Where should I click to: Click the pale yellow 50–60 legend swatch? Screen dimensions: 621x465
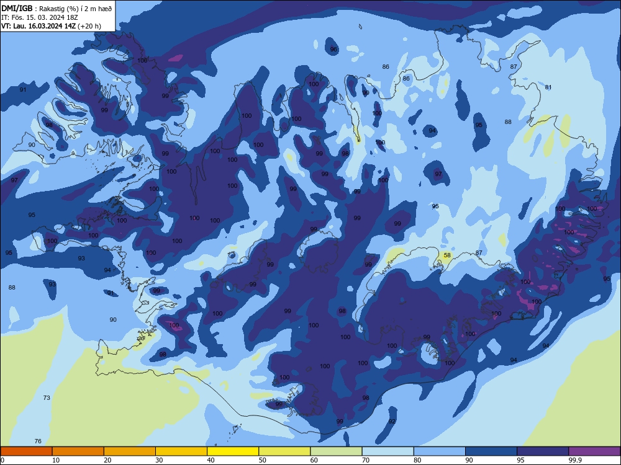pos(284,451)
